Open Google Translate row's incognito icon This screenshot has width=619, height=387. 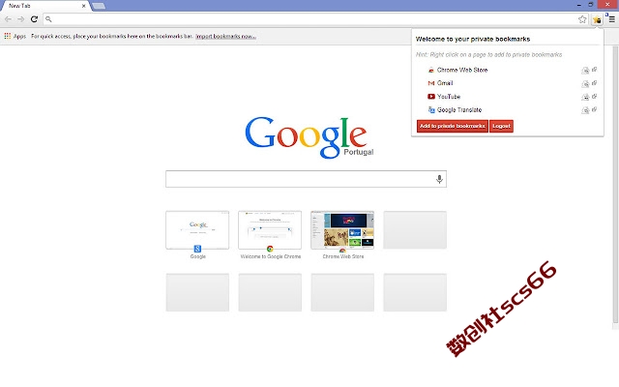click(585, 110)
